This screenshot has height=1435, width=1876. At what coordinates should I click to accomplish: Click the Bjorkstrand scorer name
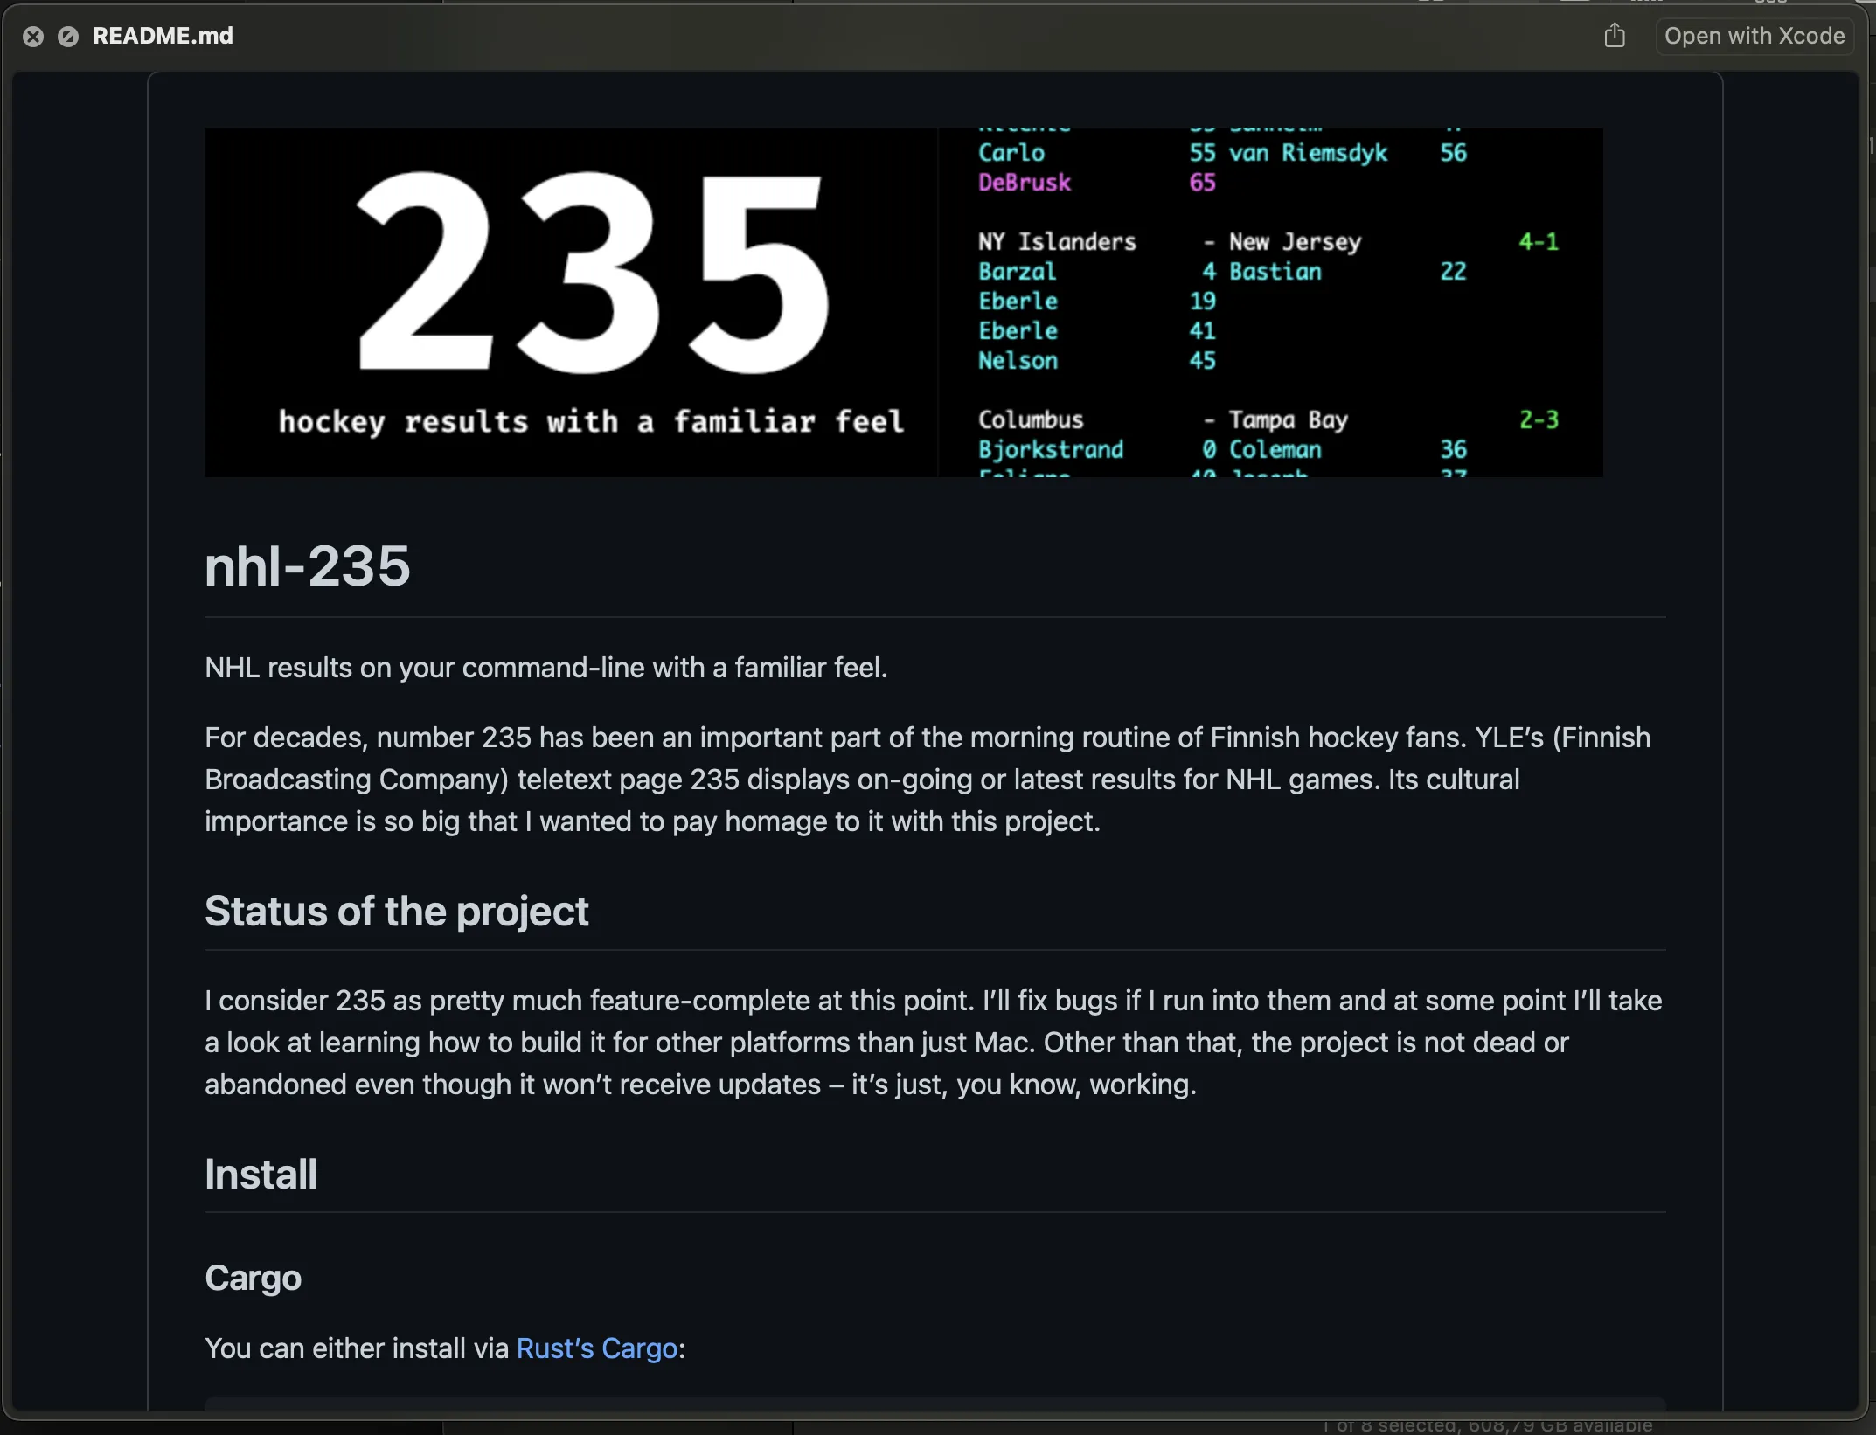coord(1051,450)
